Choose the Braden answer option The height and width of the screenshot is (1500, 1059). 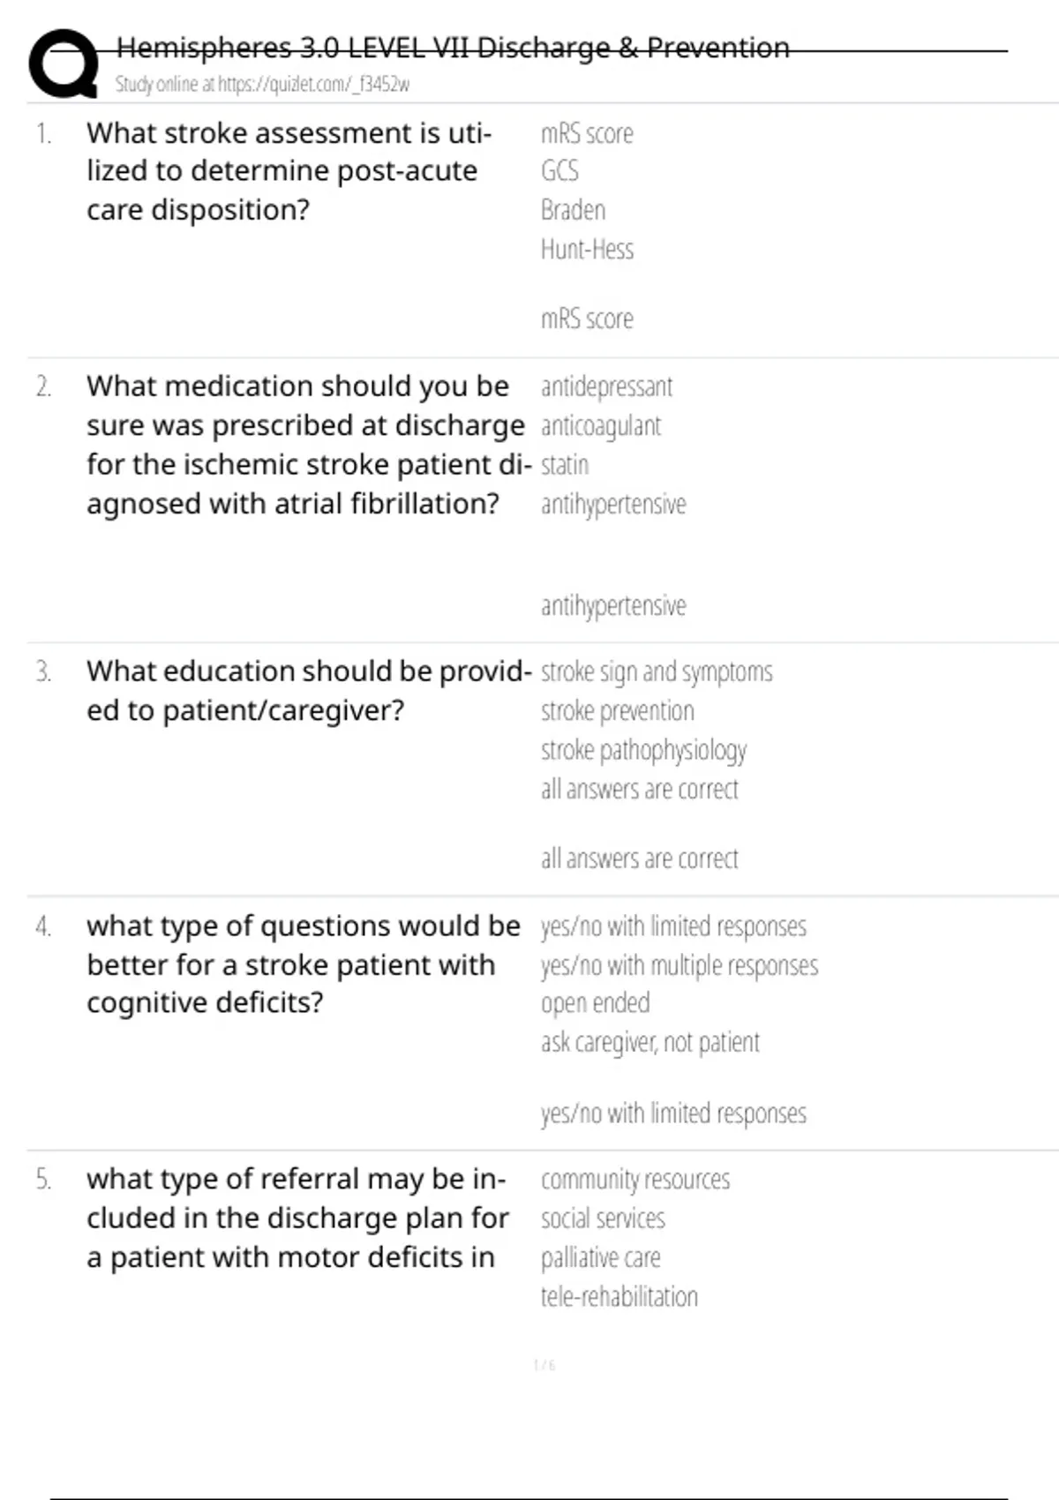pos(573,210)
